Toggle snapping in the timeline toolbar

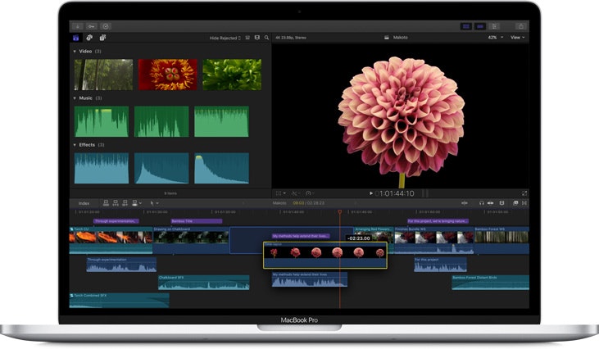(x=491, y=203)
